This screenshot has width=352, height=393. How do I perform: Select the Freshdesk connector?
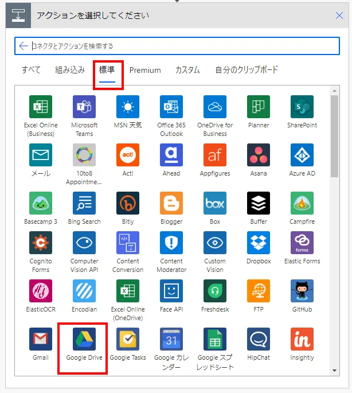point(215,291)
